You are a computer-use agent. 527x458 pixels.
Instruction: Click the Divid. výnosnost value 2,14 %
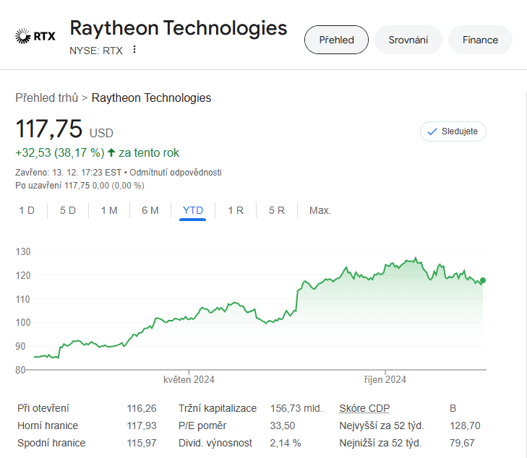tap(286, 443)
